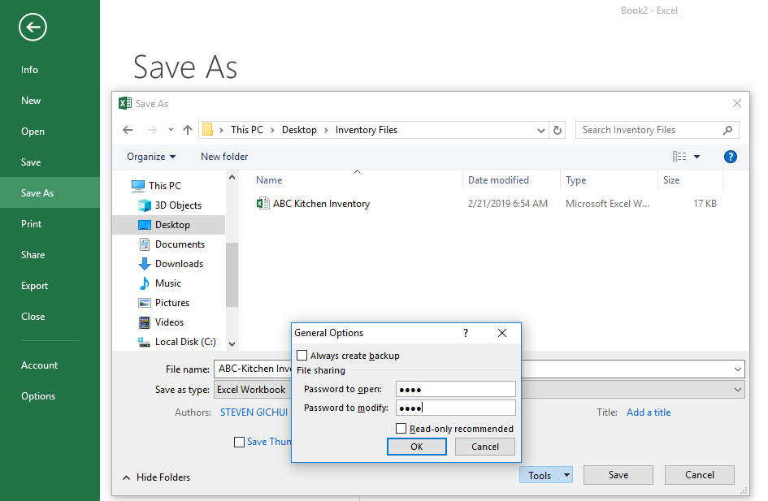Toggle Read-only recommended checkbox
The image size is (768, 501).
[401, 429]
